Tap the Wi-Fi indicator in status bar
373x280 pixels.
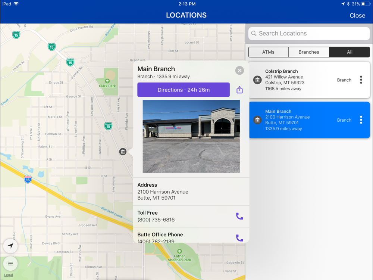coord(16,4)
